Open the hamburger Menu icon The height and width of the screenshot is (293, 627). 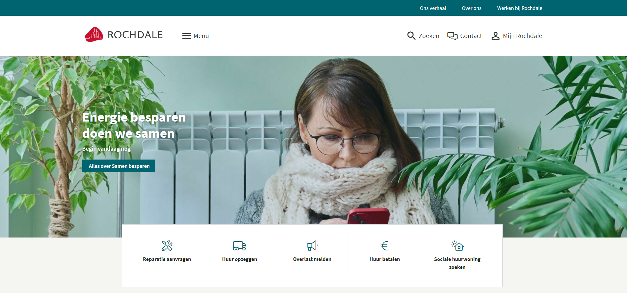tap(186, 36)
